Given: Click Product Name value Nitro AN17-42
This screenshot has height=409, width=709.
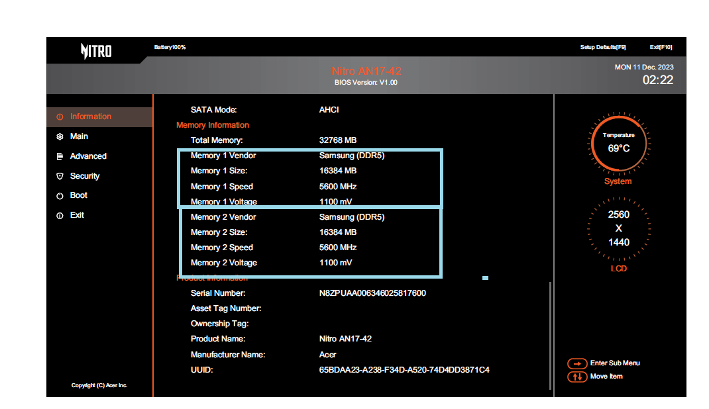Looking at the screenshot, I should (x=345, y=339).
